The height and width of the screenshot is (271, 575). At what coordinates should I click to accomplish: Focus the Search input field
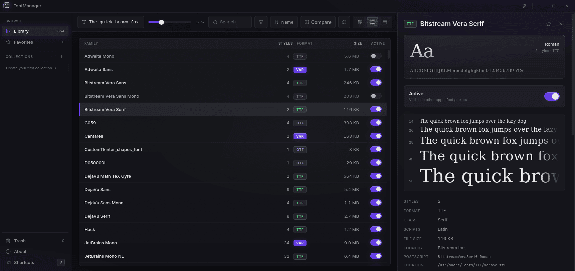[x=230, y=22]
